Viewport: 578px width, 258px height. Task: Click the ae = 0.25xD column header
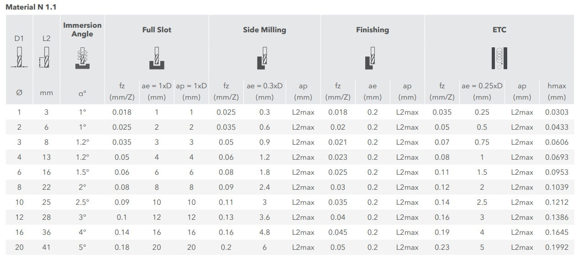click(482, 91)
